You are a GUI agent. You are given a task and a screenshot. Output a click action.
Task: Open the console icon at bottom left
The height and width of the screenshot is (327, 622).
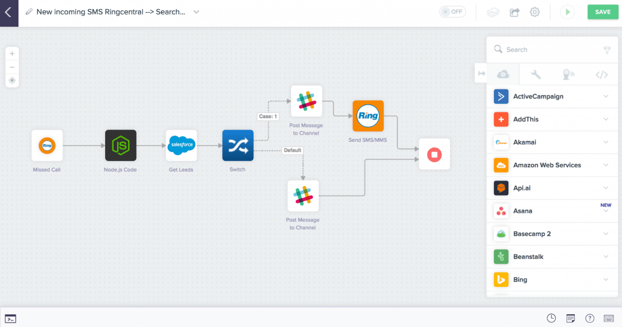pyautogui.click(x=10, y=318)
